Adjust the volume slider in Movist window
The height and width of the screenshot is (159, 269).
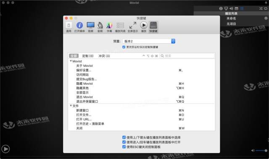261,151
